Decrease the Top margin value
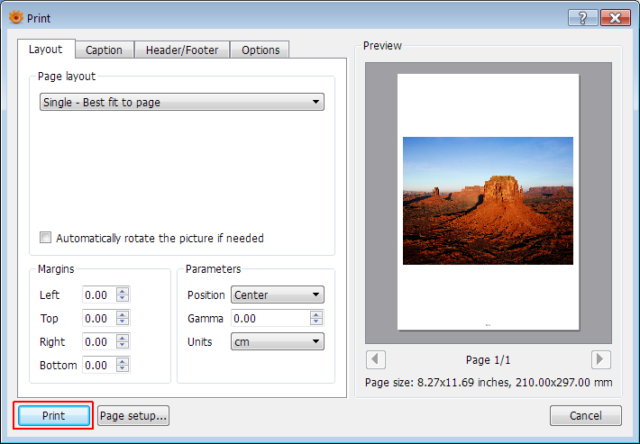 (x=123, y=322)
